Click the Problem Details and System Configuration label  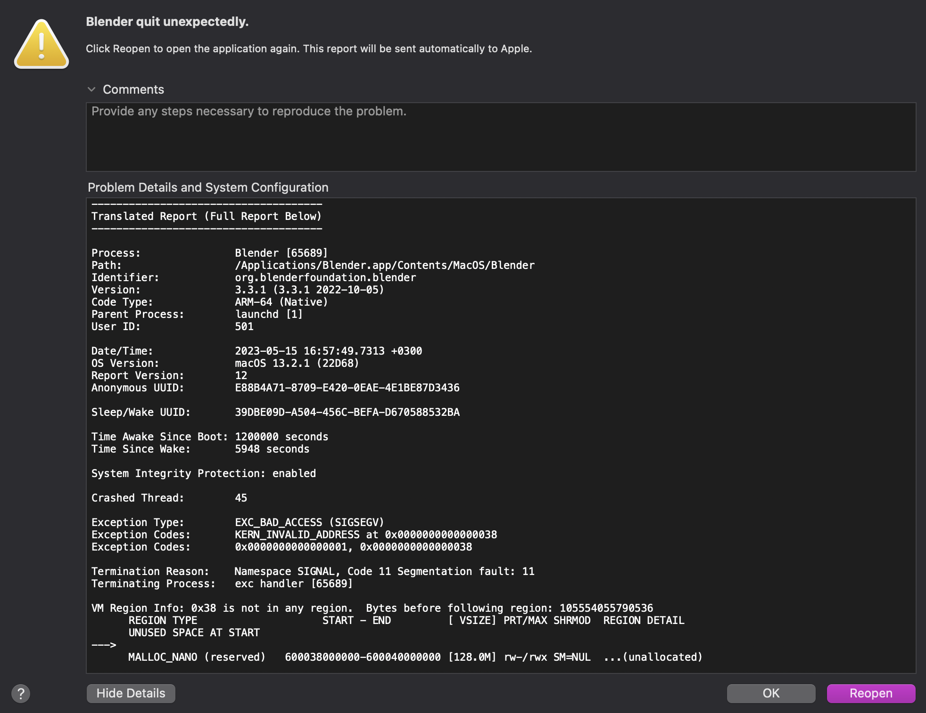click(x=208, y=187)
